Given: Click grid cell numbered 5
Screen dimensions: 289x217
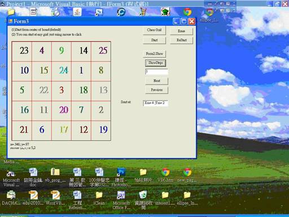Looking at the screenshot, I should (22, 91).
